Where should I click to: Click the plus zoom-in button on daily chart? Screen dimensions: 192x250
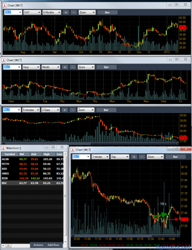tap(66, 12)
